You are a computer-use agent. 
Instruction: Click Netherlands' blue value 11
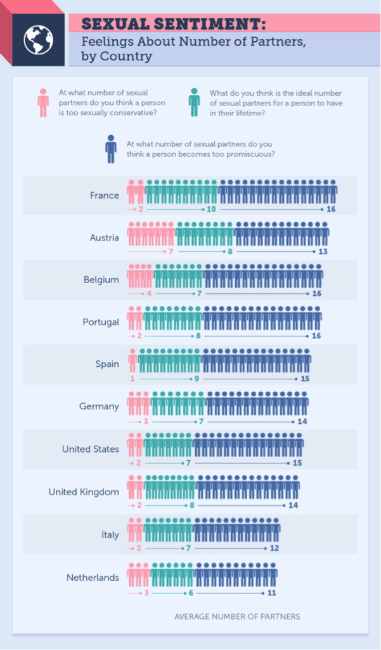coord(272,593)
